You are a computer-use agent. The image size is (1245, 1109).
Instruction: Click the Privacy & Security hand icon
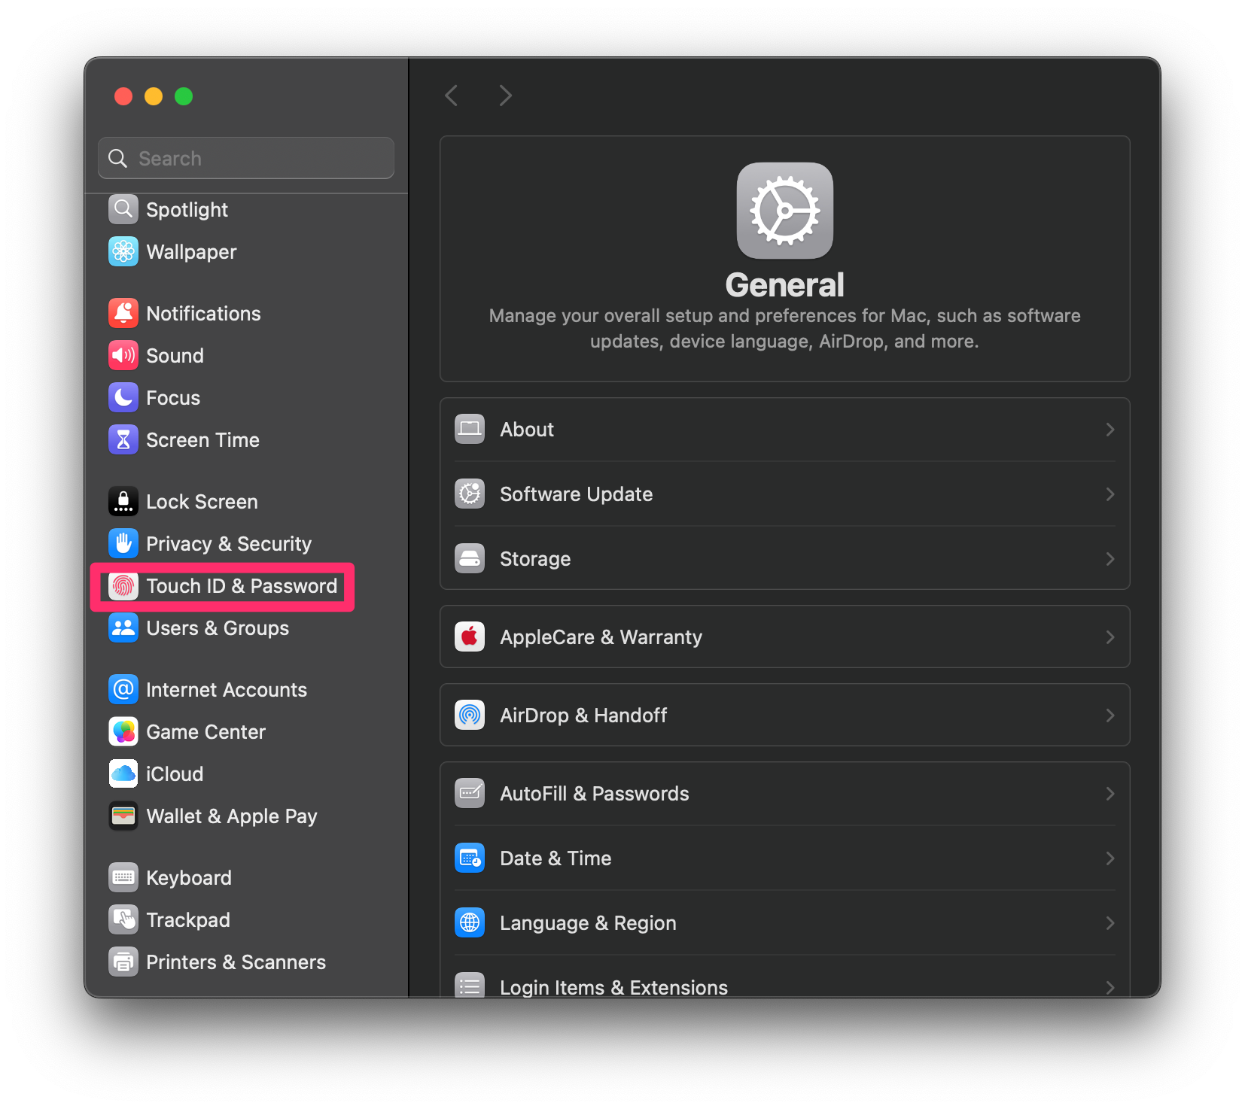pyautogui.click(x=123, y=543)
